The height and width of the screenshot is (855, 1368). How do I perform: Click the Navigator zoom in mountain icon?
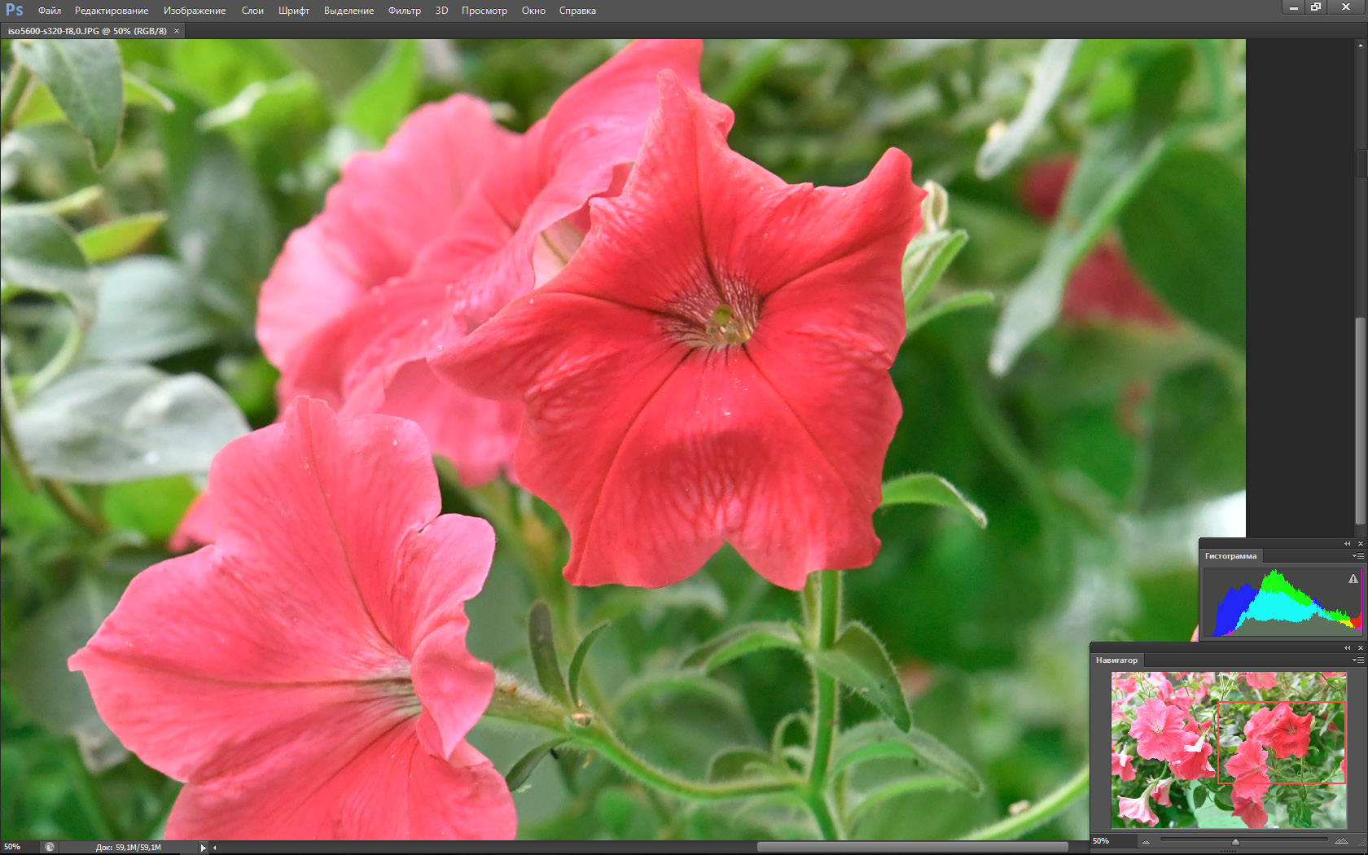tap(1341, 841)
